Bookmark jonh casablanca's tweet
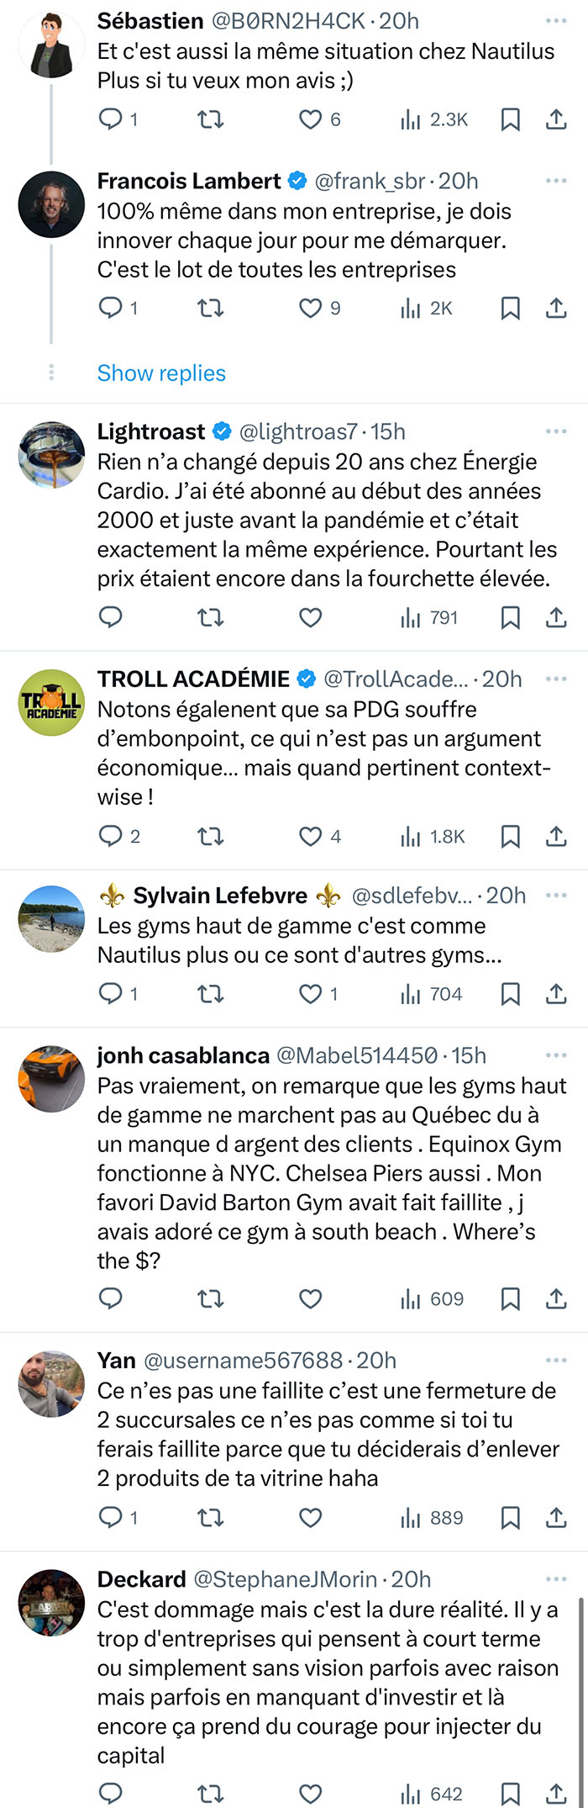 [510, 1299]
